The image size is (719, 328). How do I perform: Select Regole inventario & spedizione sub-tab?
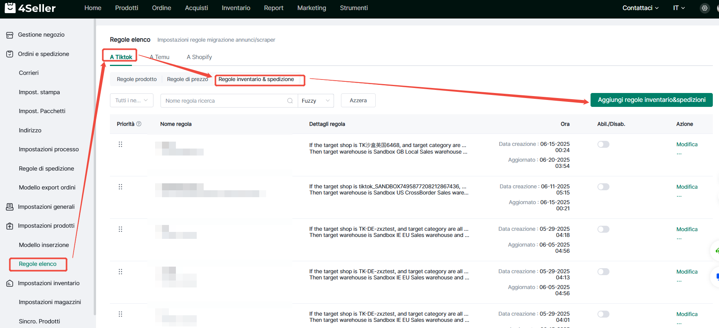pyautogui.click(x=256, y=79)
